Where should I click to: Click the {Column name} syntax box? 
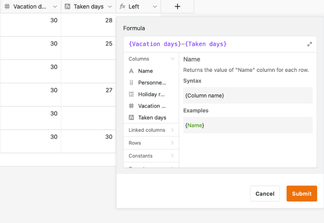click(248, 95)
